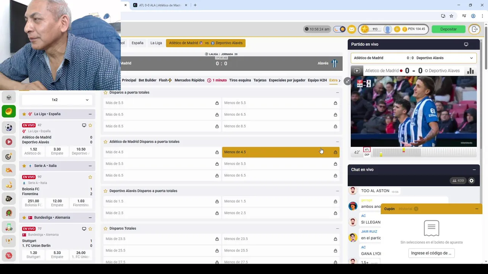Open chat settings gear icon
The image size is (488, 274).
pos(472,181)
